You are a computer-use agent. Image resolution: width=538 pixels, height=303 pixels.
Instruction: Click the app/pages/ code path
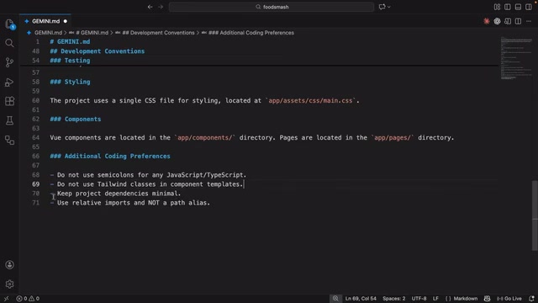tap(393, 138)
